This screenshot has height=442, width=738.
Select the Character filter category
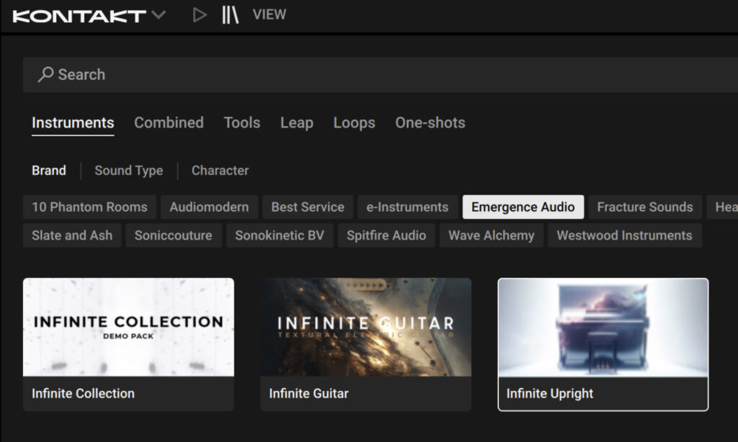220,171
